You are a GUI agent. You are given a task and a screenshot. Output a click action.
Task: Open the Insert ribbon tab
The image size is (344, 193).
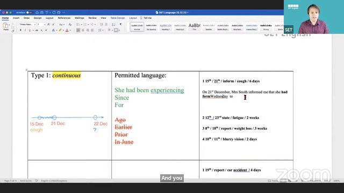pyautogui.click(x=16, y=18)
